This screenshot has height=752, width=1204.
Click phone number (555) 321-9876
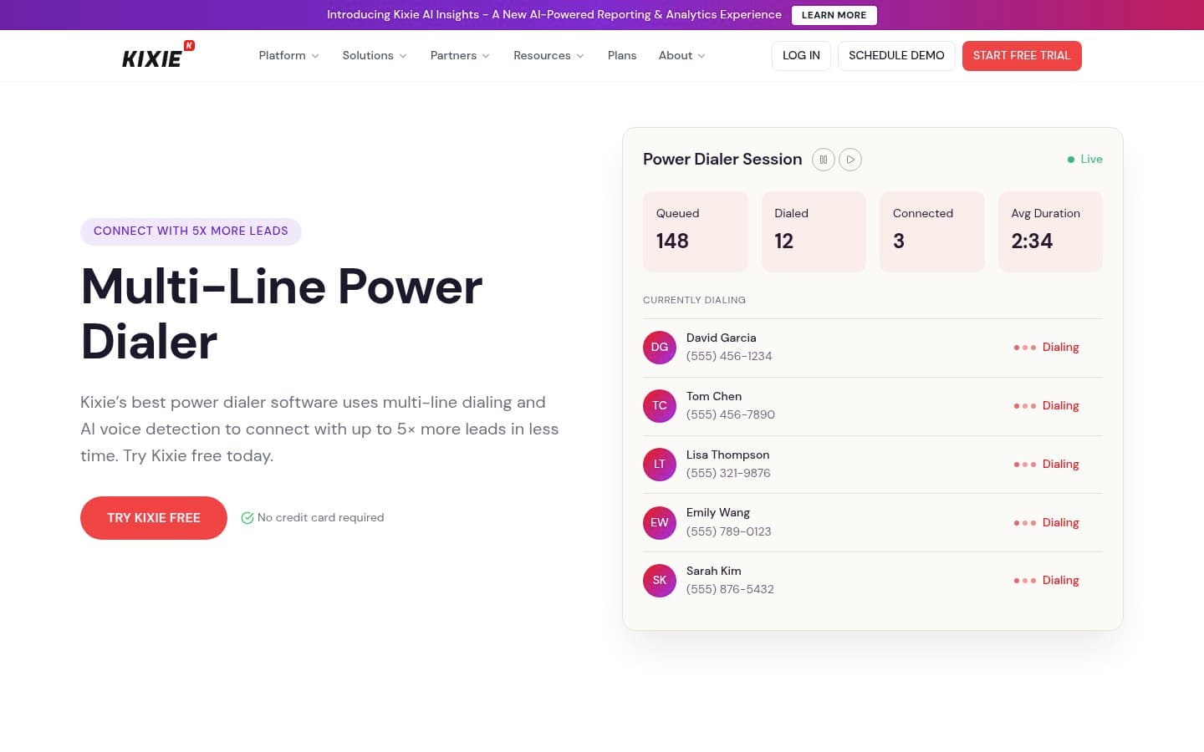pyautogui.click(x=728, y=474)
